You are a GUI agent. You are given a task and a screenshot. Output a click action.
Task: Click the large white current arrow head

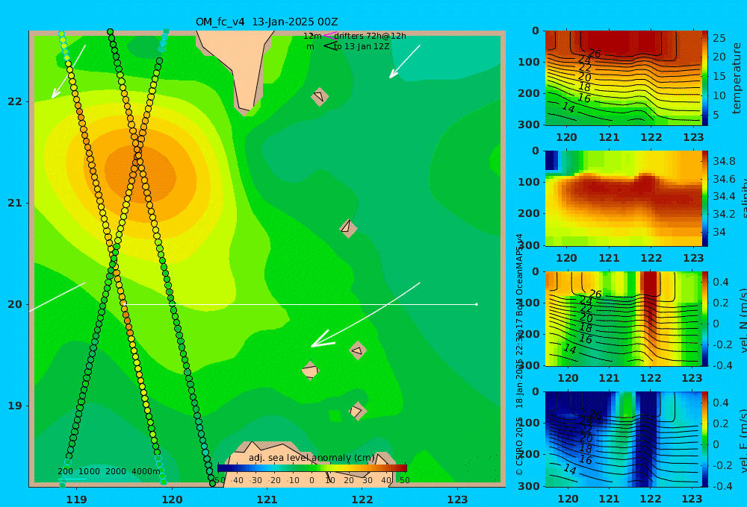click(321, 339)
